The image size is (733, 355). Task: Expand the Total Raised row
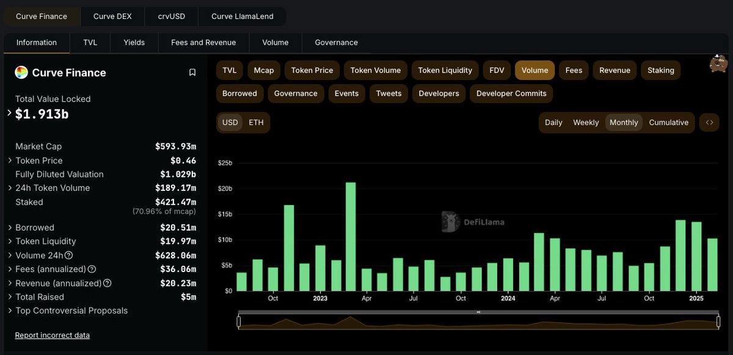10,297
